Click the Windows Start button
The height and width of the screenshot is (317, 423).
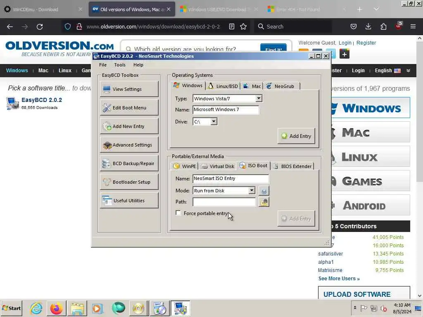point(11,308)
